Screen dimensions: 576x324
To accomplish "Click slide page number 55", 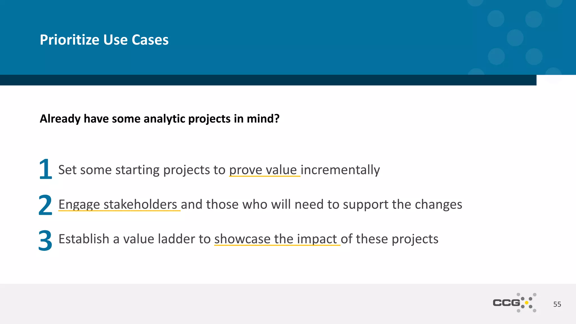I will point(557,304).
